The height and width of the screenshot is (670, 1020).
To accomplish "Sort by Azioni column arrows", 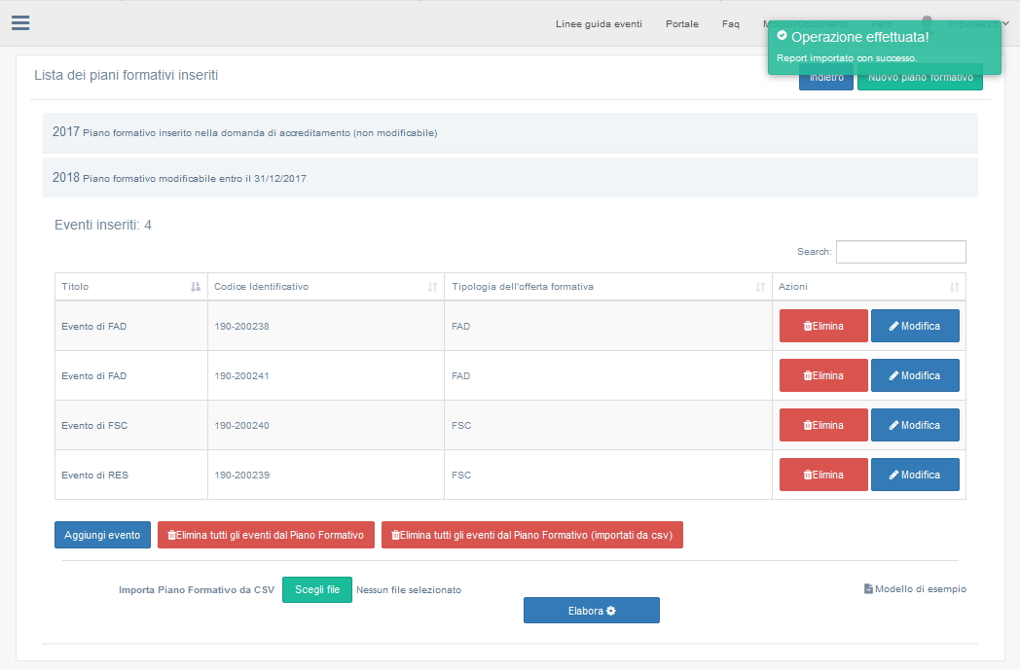I will click(954, 287).
